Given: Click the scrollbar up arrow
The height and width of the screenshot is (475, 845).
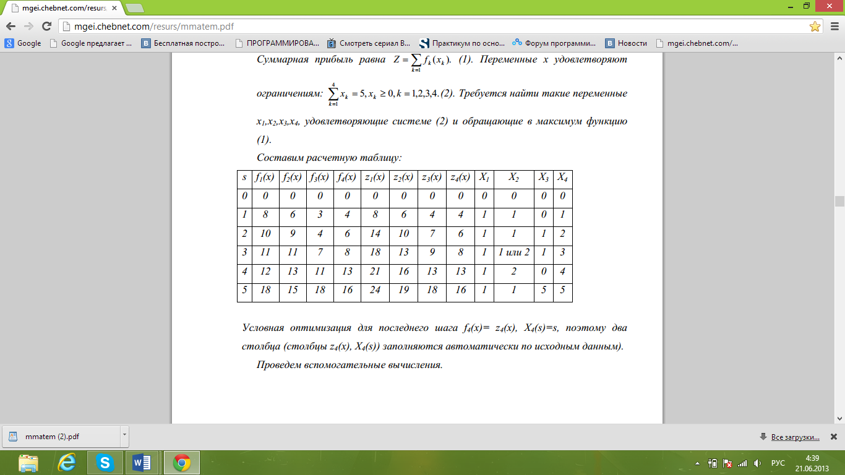Looking at the screenshot, I should (x=839, y=58).
